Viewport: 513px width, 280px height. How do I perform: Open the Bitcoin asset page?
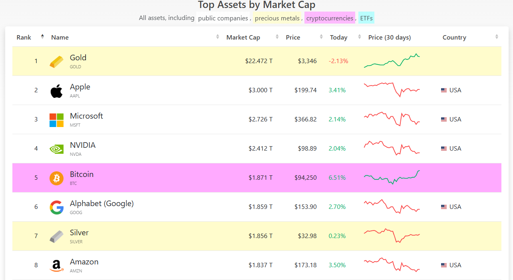point(82,175)
